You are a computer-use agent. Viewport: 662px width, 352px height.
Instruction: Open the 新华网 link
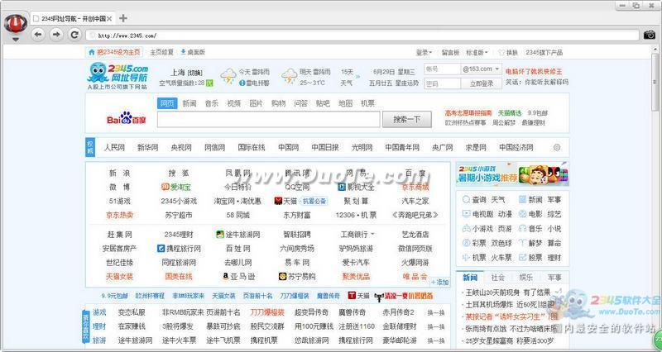(148, 148)
